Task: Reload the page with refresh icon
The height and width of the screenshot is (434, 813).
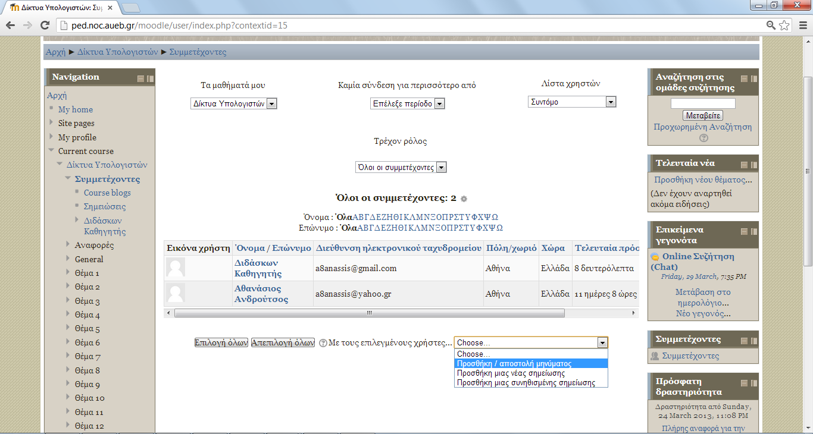Action: tap(45, 26)
